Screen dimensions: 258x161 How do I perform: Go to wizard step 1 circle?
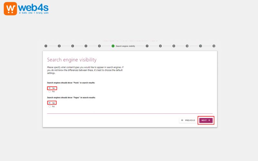coord(46,46)
